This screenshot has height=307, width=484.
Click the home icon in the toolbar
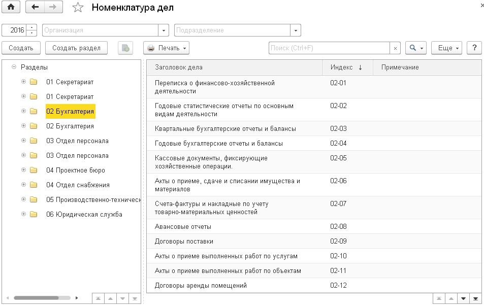(11, 7)
